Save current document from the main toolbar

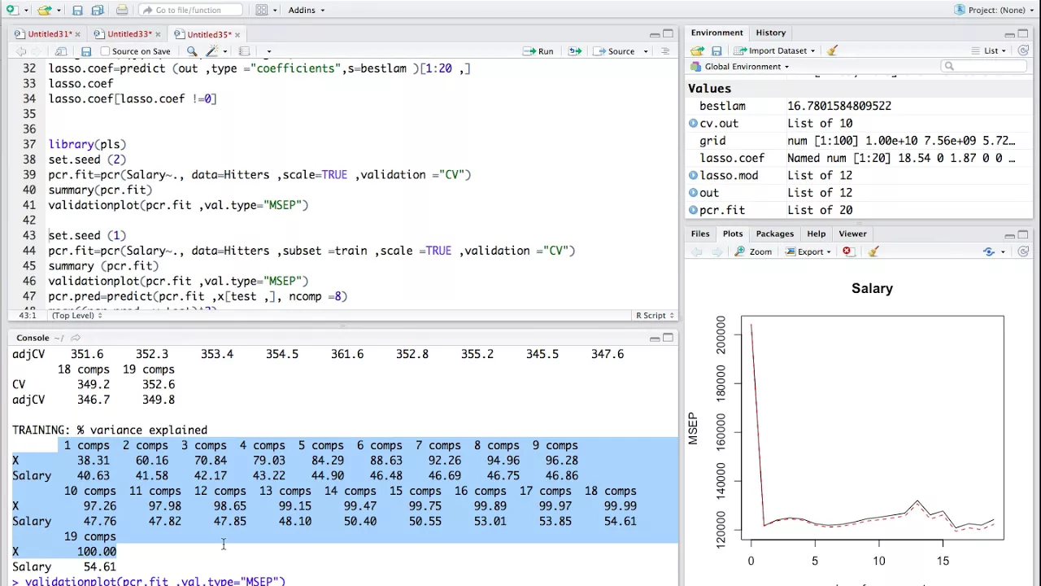[x=77, y=10]
